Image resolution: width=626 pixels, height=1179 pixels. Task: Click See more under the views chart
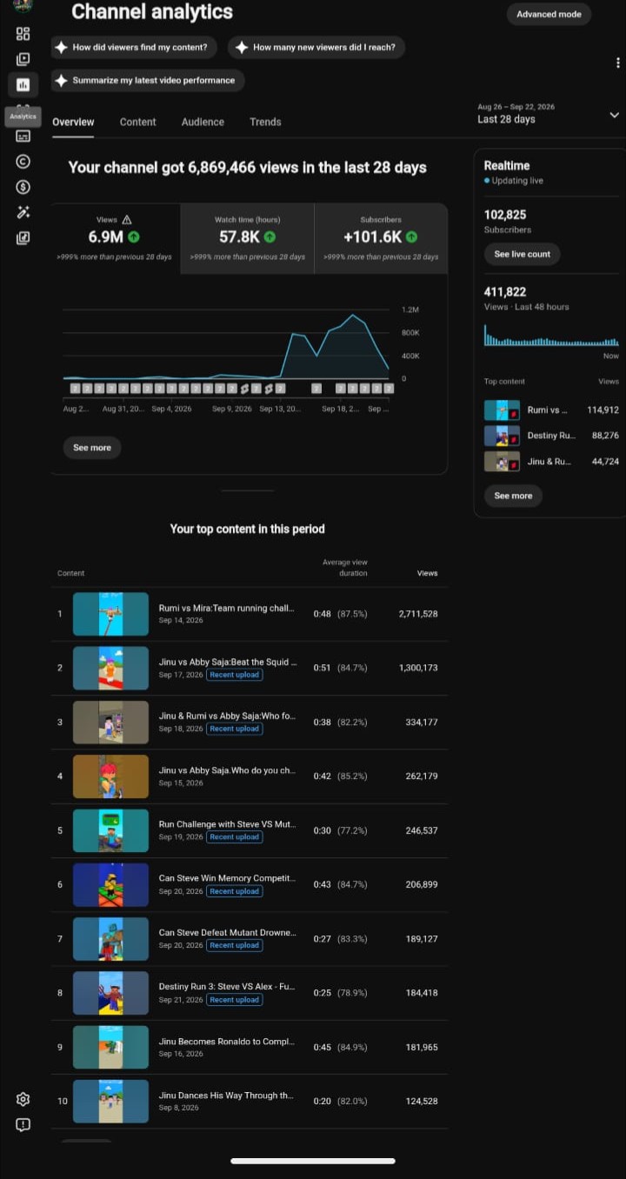(x=92, y=448)
